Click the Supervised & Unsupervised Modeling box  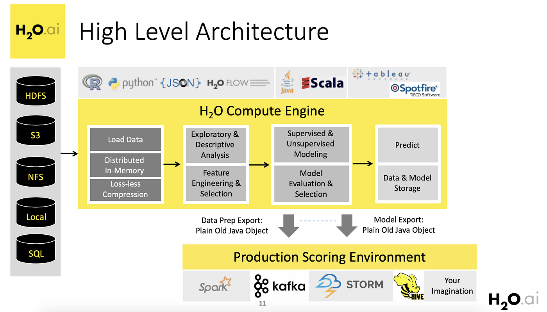(311, 144)
